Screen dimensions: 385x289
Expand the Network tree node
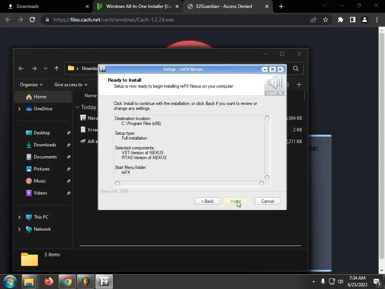[x=20, y=229]
